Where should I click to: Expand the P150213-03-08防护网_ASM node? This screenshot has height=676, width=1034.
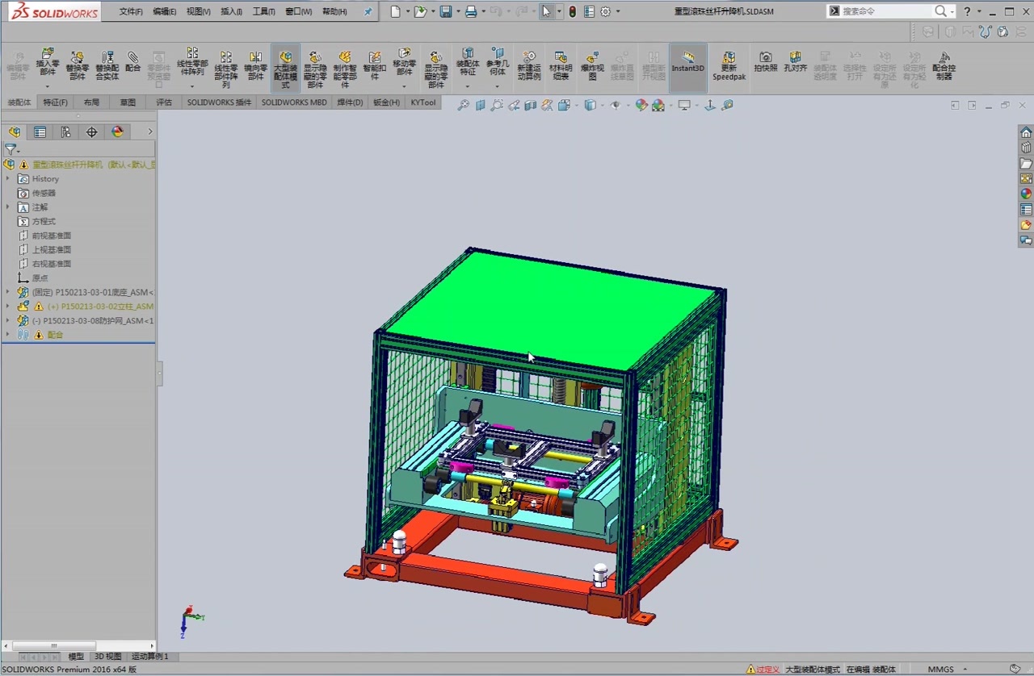[7, 320]
